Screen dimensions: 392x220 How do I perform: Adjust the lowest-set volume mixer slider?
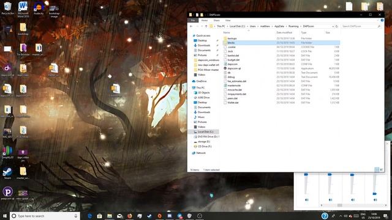[374, 194]
